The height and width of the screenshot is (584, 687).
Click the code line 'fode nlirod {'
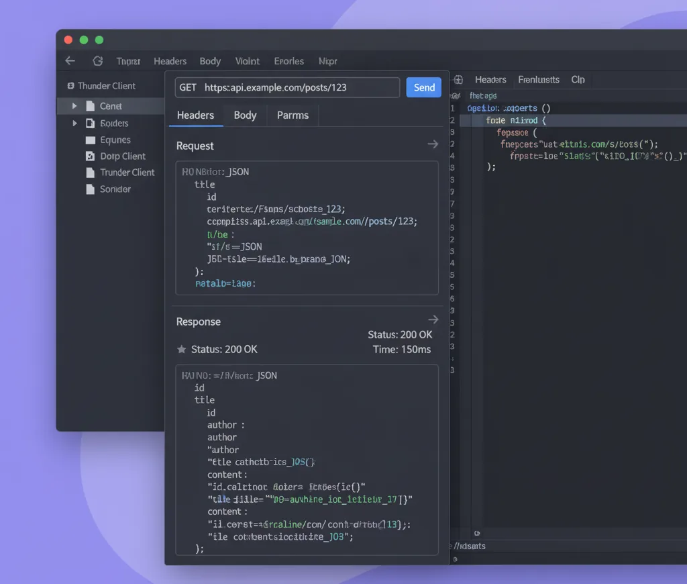[x=516, y=121]
